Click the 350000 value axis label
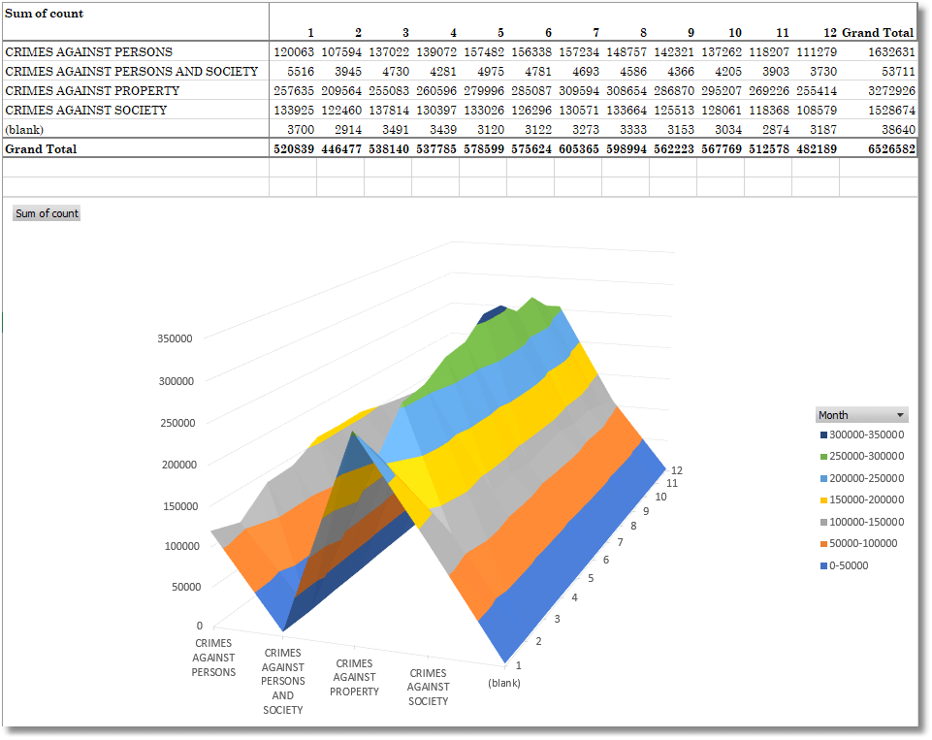This screenshot has width=932, height=740. tap(174, 338)
